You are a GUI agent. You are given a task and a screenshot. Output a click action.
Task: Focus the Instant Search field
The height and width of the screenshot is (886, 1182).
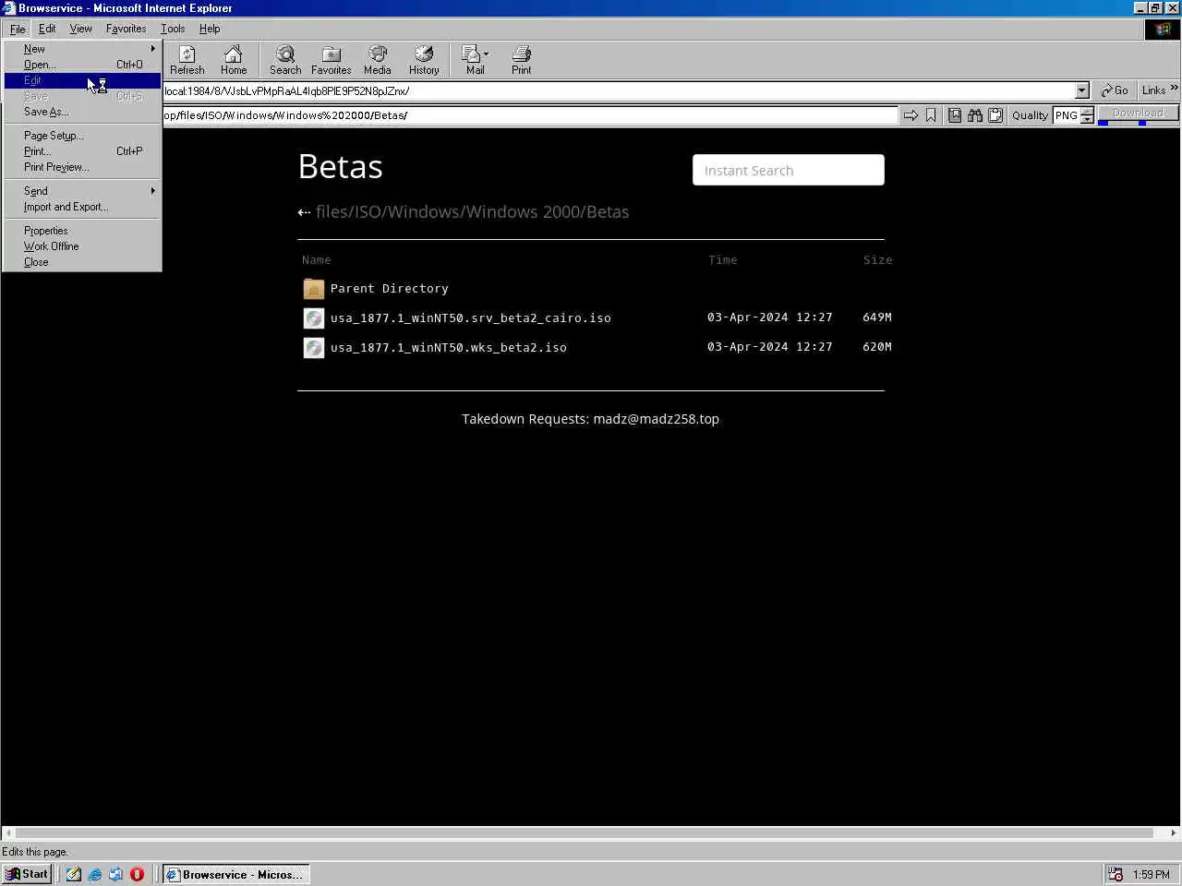(x=789, y=170)
